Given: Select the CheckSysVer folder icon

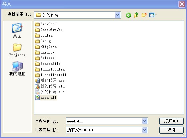Looking at the screenshot, I should (x=37, y=30).
